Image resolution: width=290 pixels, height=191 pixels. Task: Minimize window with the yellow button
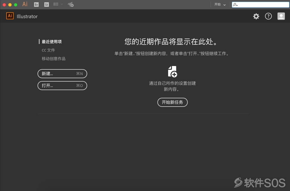(10, 5)
